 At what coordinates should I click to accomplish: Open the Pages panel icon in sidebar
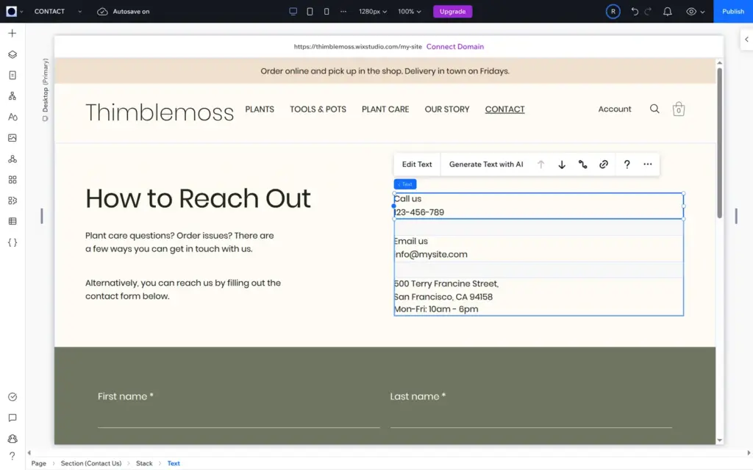point(13,76)
